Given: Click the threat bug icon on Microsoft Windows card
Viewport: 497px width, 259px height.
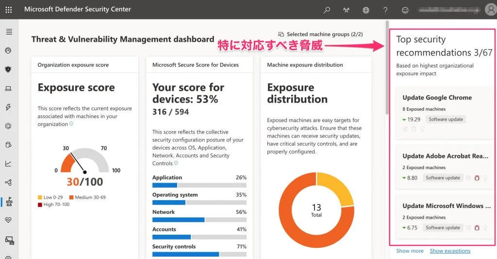Looking at the screenshot, I should (x=477, y=227).
